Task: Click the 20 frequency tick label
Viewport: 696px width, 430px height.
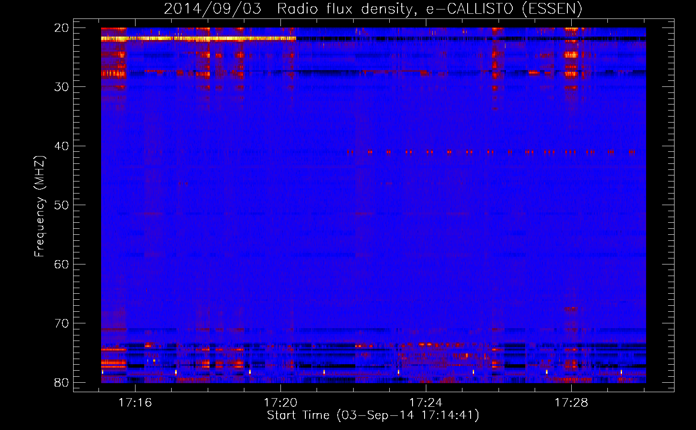Action: click(x=62, y=28)
